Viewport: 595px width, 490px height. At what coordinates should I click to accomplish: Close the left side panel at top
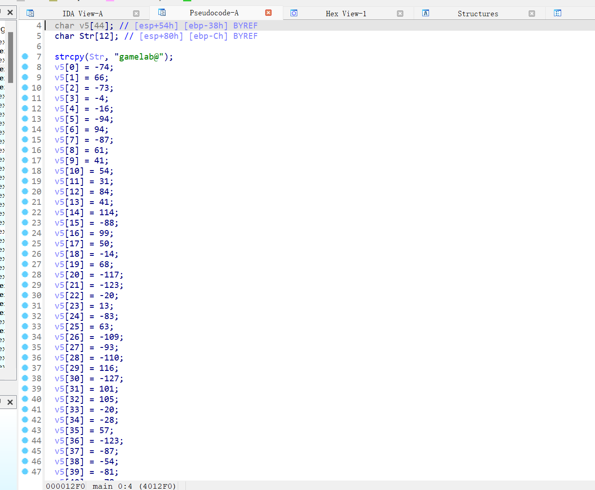point(10,12)
